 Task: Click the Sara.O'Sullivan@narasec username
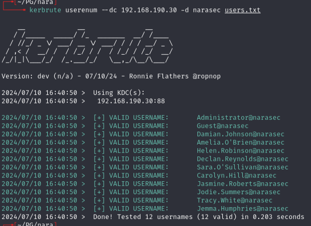(x=242, y=167)
